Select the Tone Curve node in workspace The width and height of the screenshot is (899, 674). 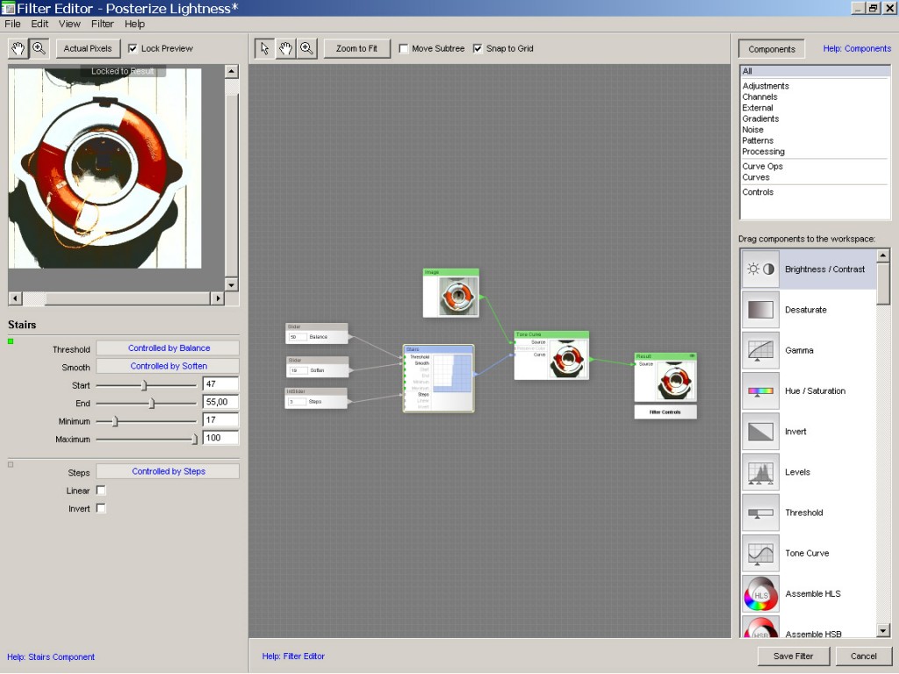pos(551,355)
